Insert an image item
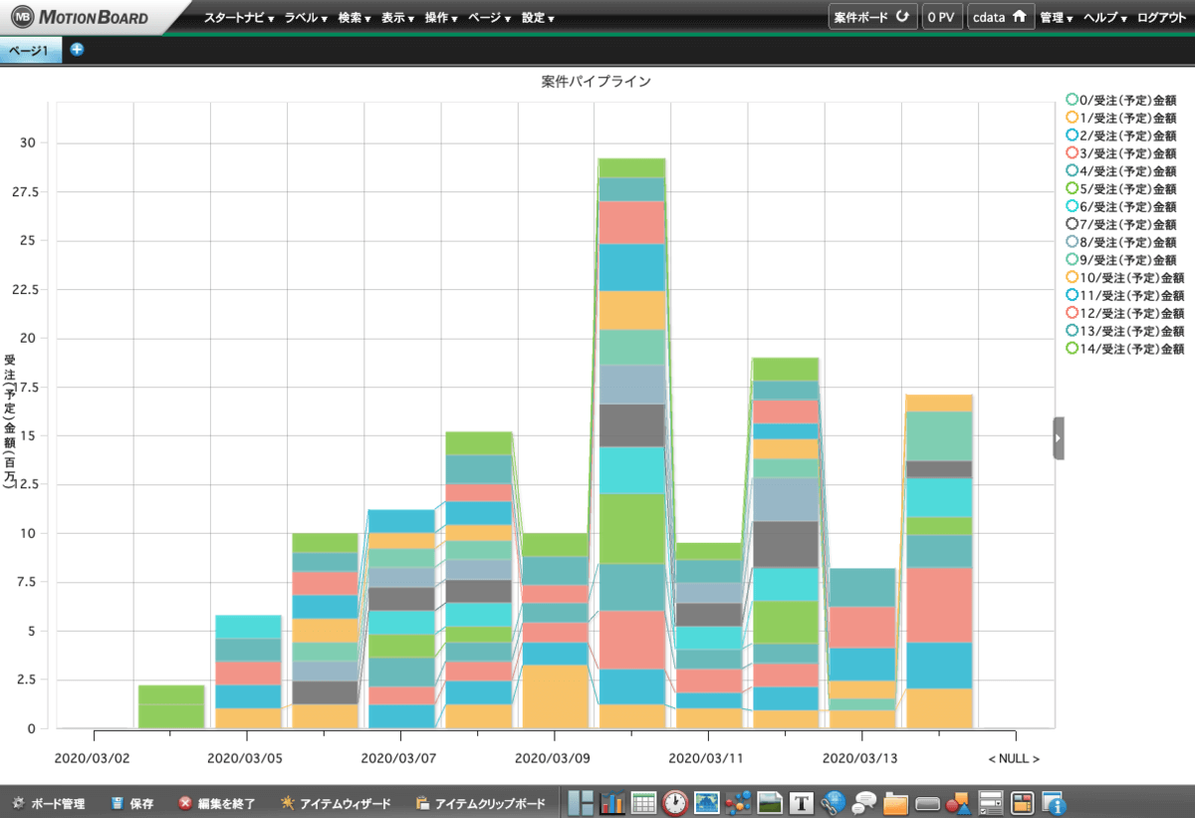 click(770, 802)
